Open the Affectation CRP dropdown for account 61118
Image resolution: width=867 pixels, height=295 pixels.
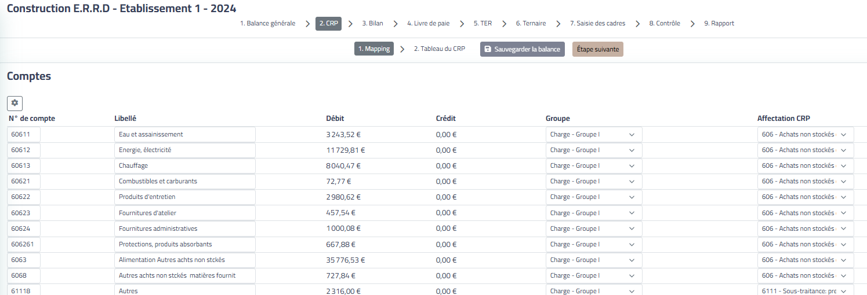[x=805, y=291]
